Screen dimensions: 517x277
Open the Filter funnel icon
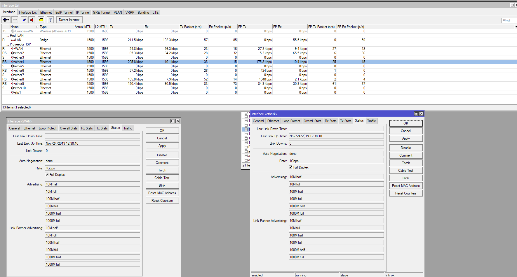click(x=51, y=20)
